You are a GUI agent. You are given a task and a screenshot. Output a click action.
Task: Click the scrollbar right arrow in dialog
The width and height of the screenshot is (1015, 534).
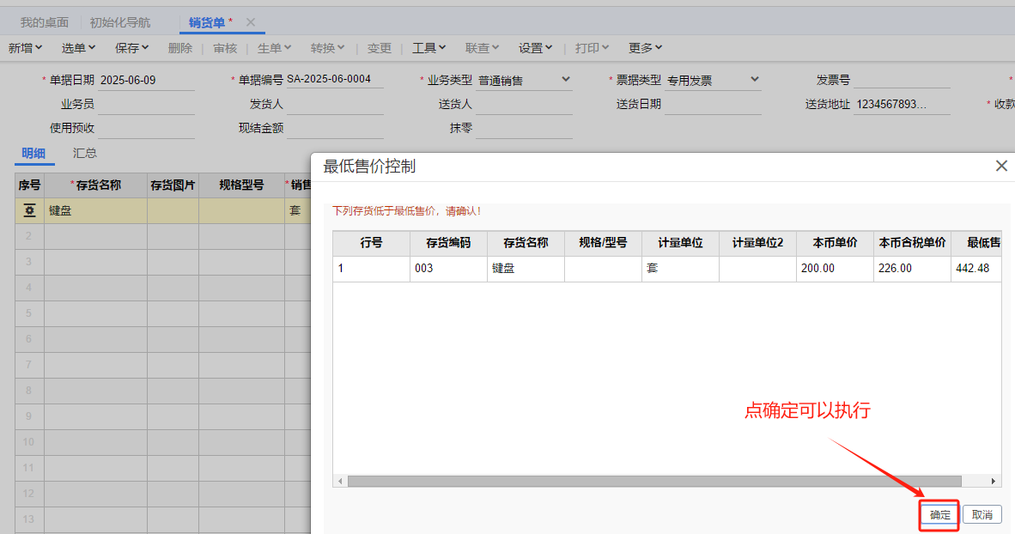[x=994, y=482]
